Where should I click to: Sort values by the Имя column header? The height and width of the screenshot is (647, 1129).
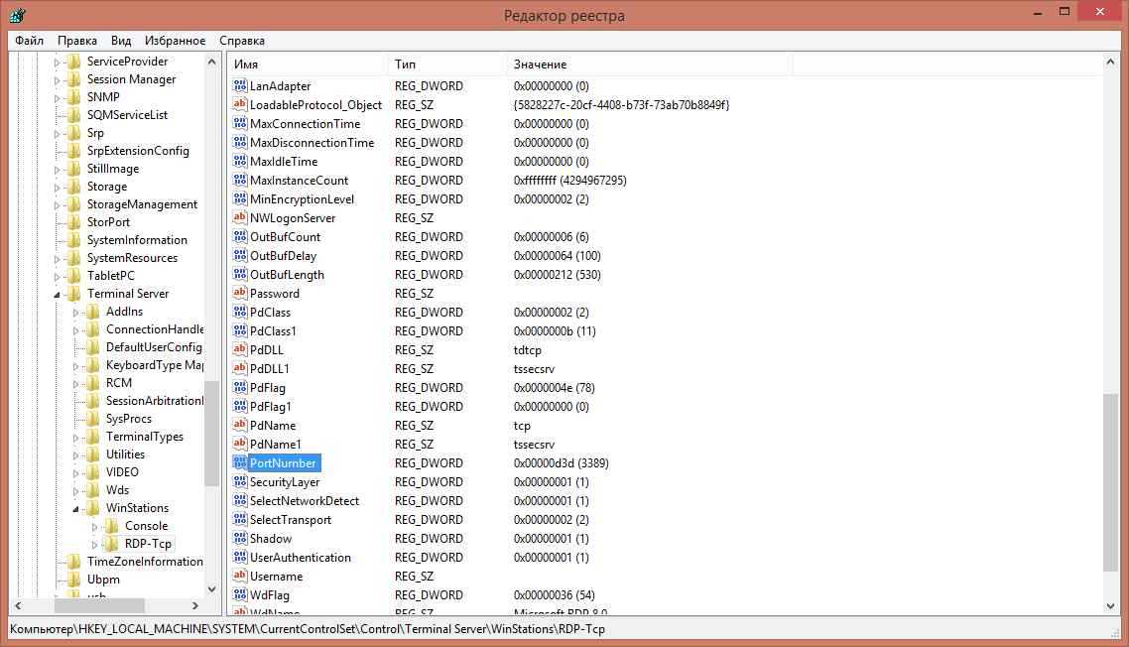coord(308,65)
